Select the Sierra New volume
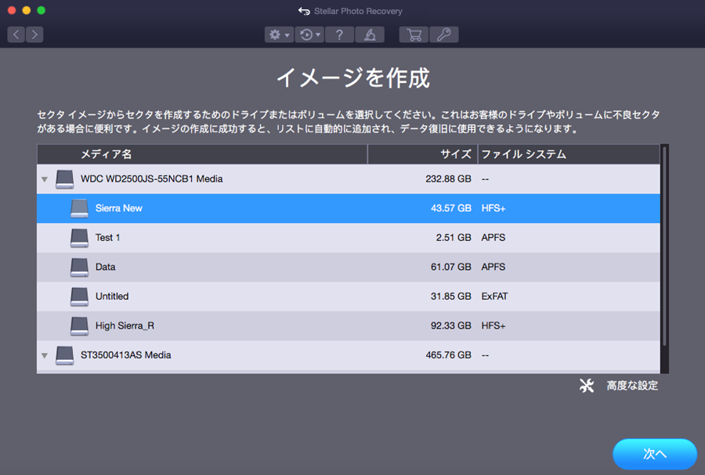 pos(349,208)
